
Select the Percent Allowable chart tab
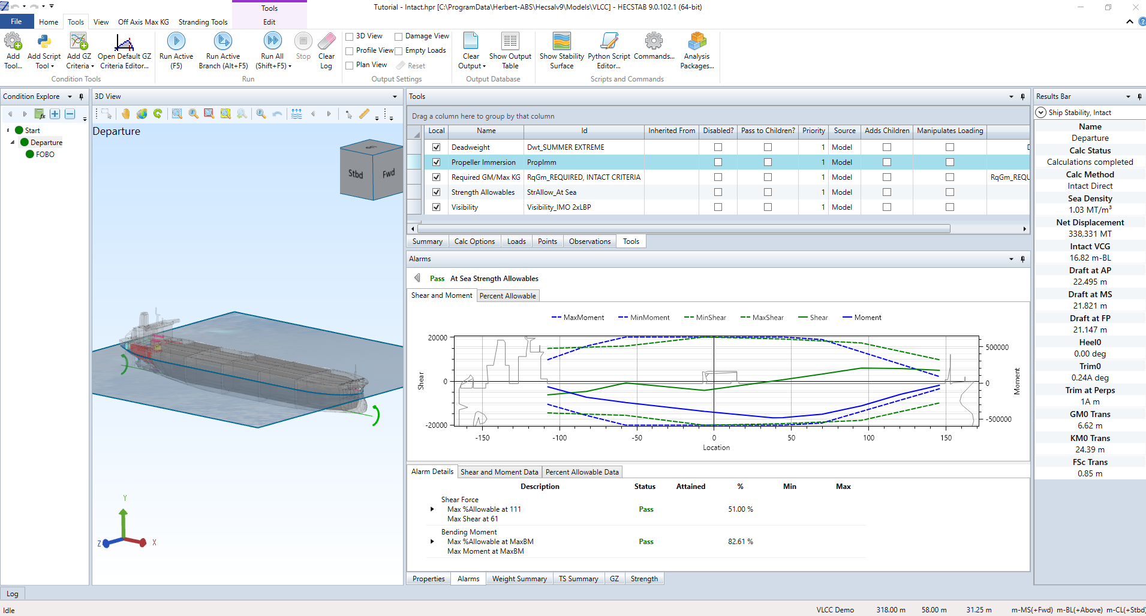[x=507, y=296]
